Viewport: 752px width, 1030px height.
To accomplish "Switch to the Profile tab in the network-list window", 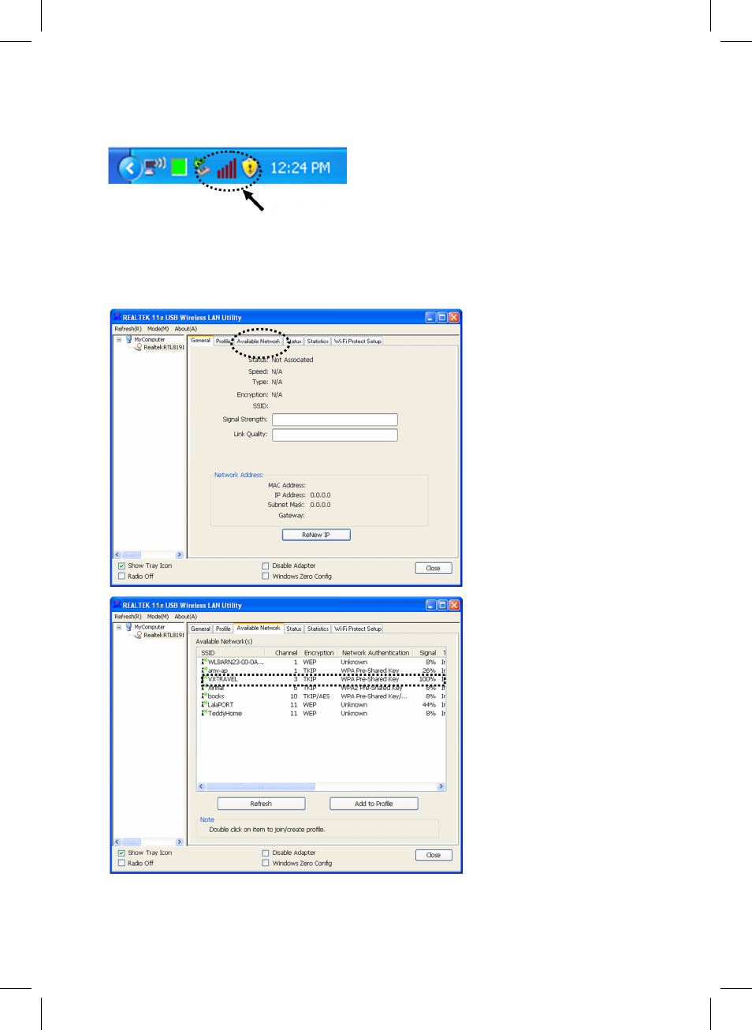I will (224, 629).
